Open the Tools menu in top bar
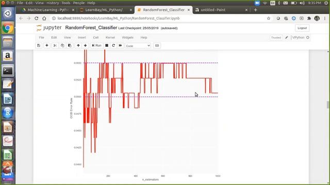330x185 pixels. click(66, 3)
